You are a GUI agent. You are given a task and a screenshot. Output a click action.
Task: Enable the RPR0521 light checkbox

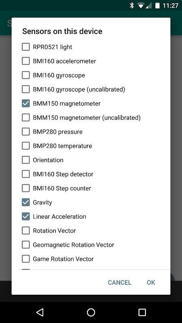pyautogui.click(x=26, y=47)
